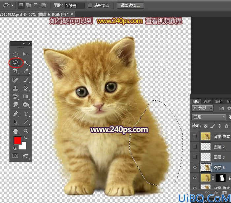This screenshot has height=203, width=231.
Task: Hide the 图层 6 layer
Action: pos(195,167)
